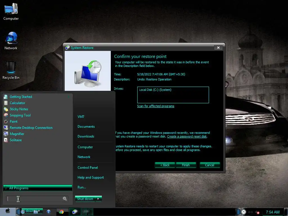Open Documents from Start menu
The width and height of the screenshot is (288, 216).
pyautogui.click(x=86, y=127)
